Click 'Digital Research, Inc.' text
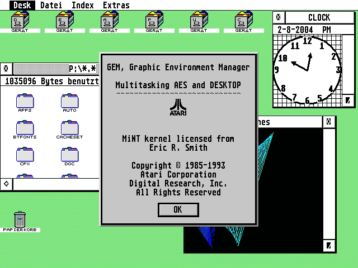The image size is (358, 268). (178, 183)
